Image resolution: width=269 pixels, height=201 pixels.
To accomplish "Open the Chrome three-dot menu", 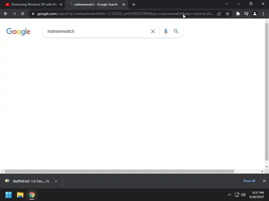I will (x=263, y=14).
